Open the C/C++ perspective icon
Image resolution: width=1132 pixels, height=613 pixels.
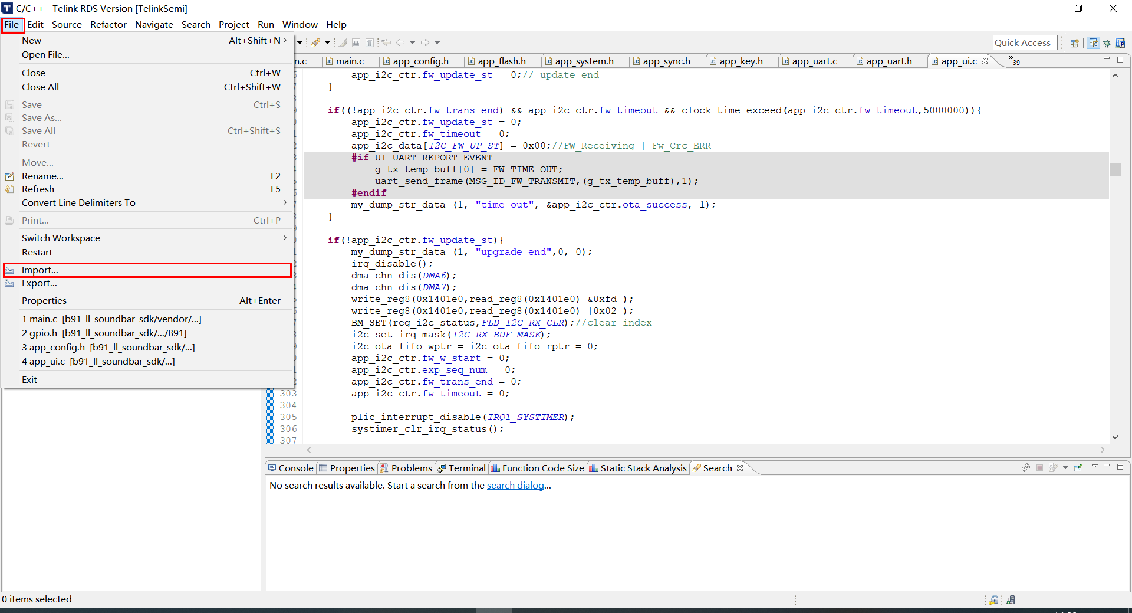[1094, 42]
